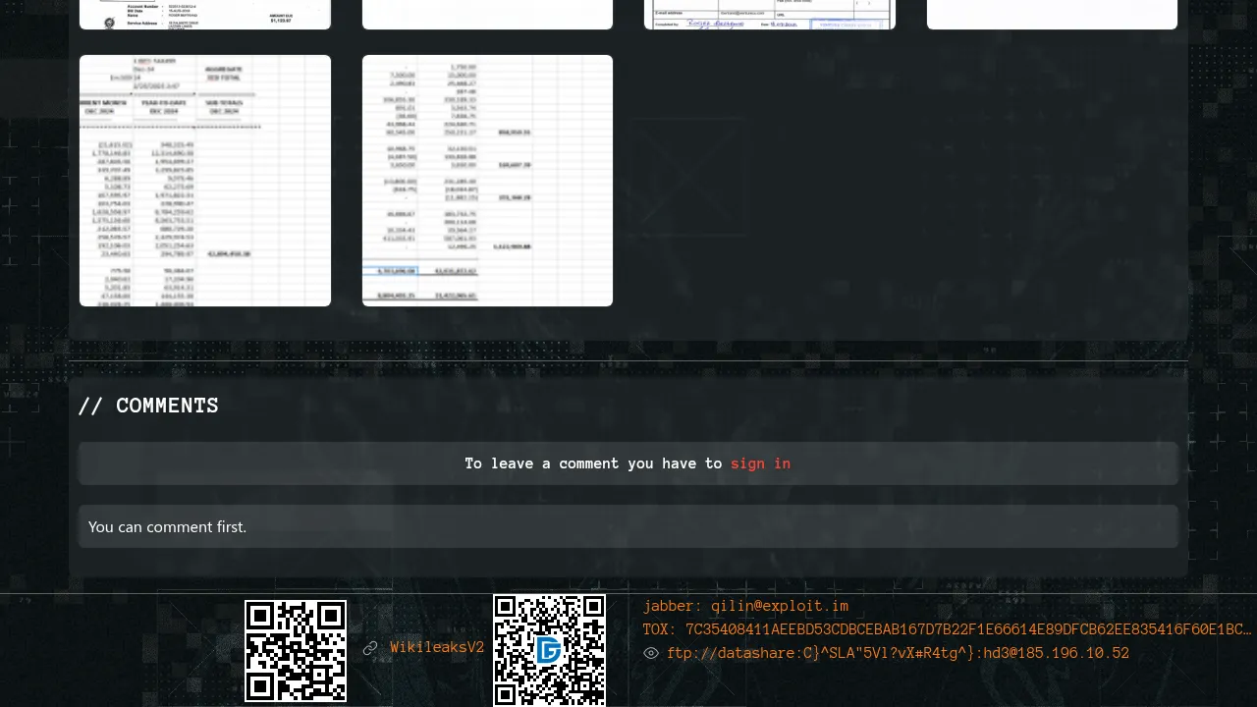Open the spreadsheet thumbnail with YEAR-TO-DATE columns
Viewport: 1257px width, 707px height.
tap(205, 181)
